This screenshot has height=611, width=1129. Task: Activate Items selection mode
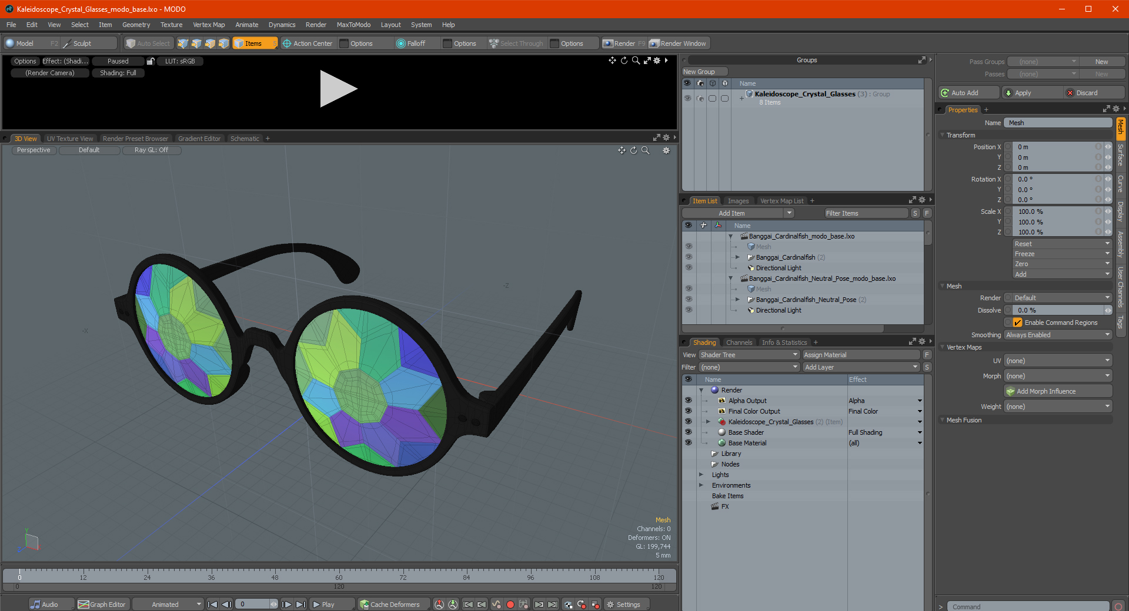coord(255,43)
